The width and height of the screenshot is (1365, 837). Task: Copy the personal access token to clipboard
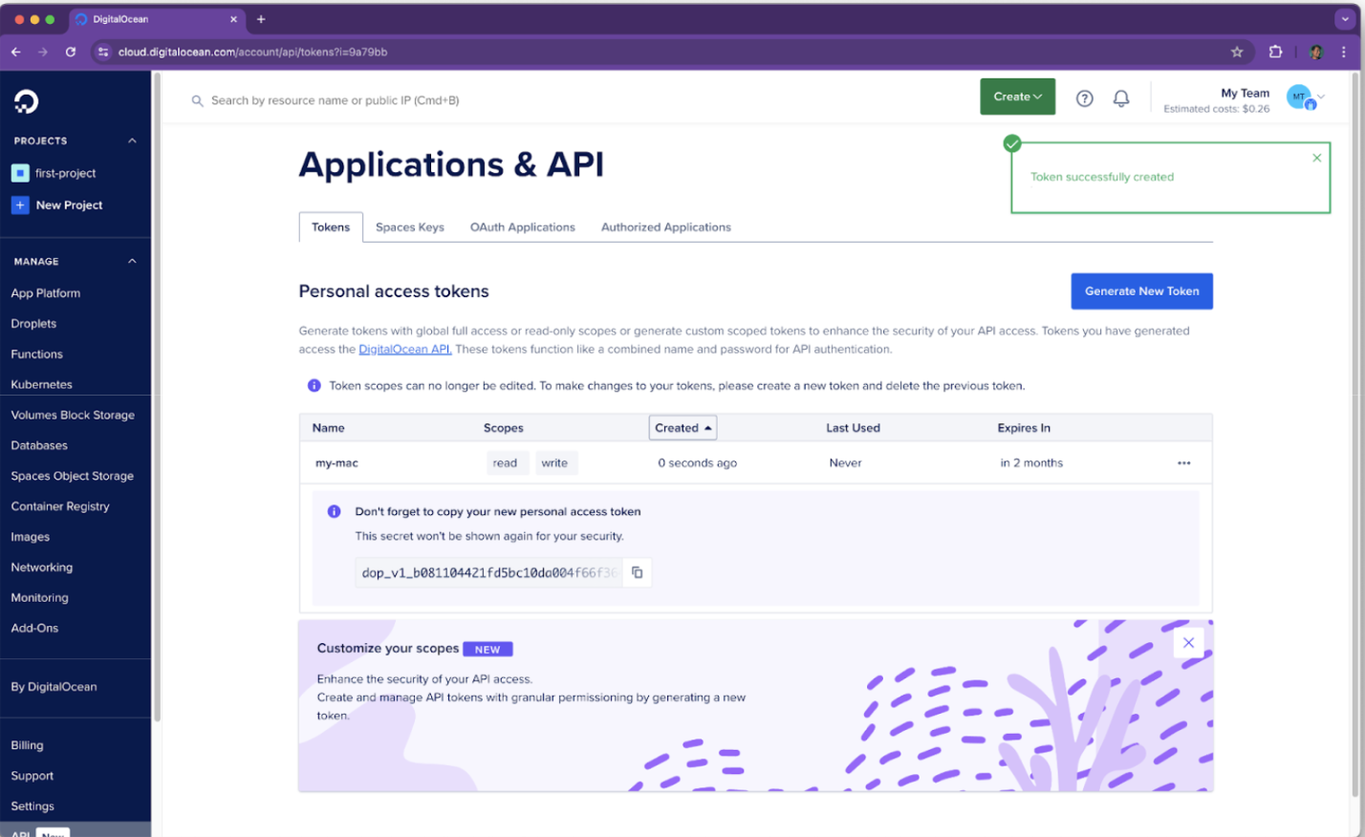[637, 572]
